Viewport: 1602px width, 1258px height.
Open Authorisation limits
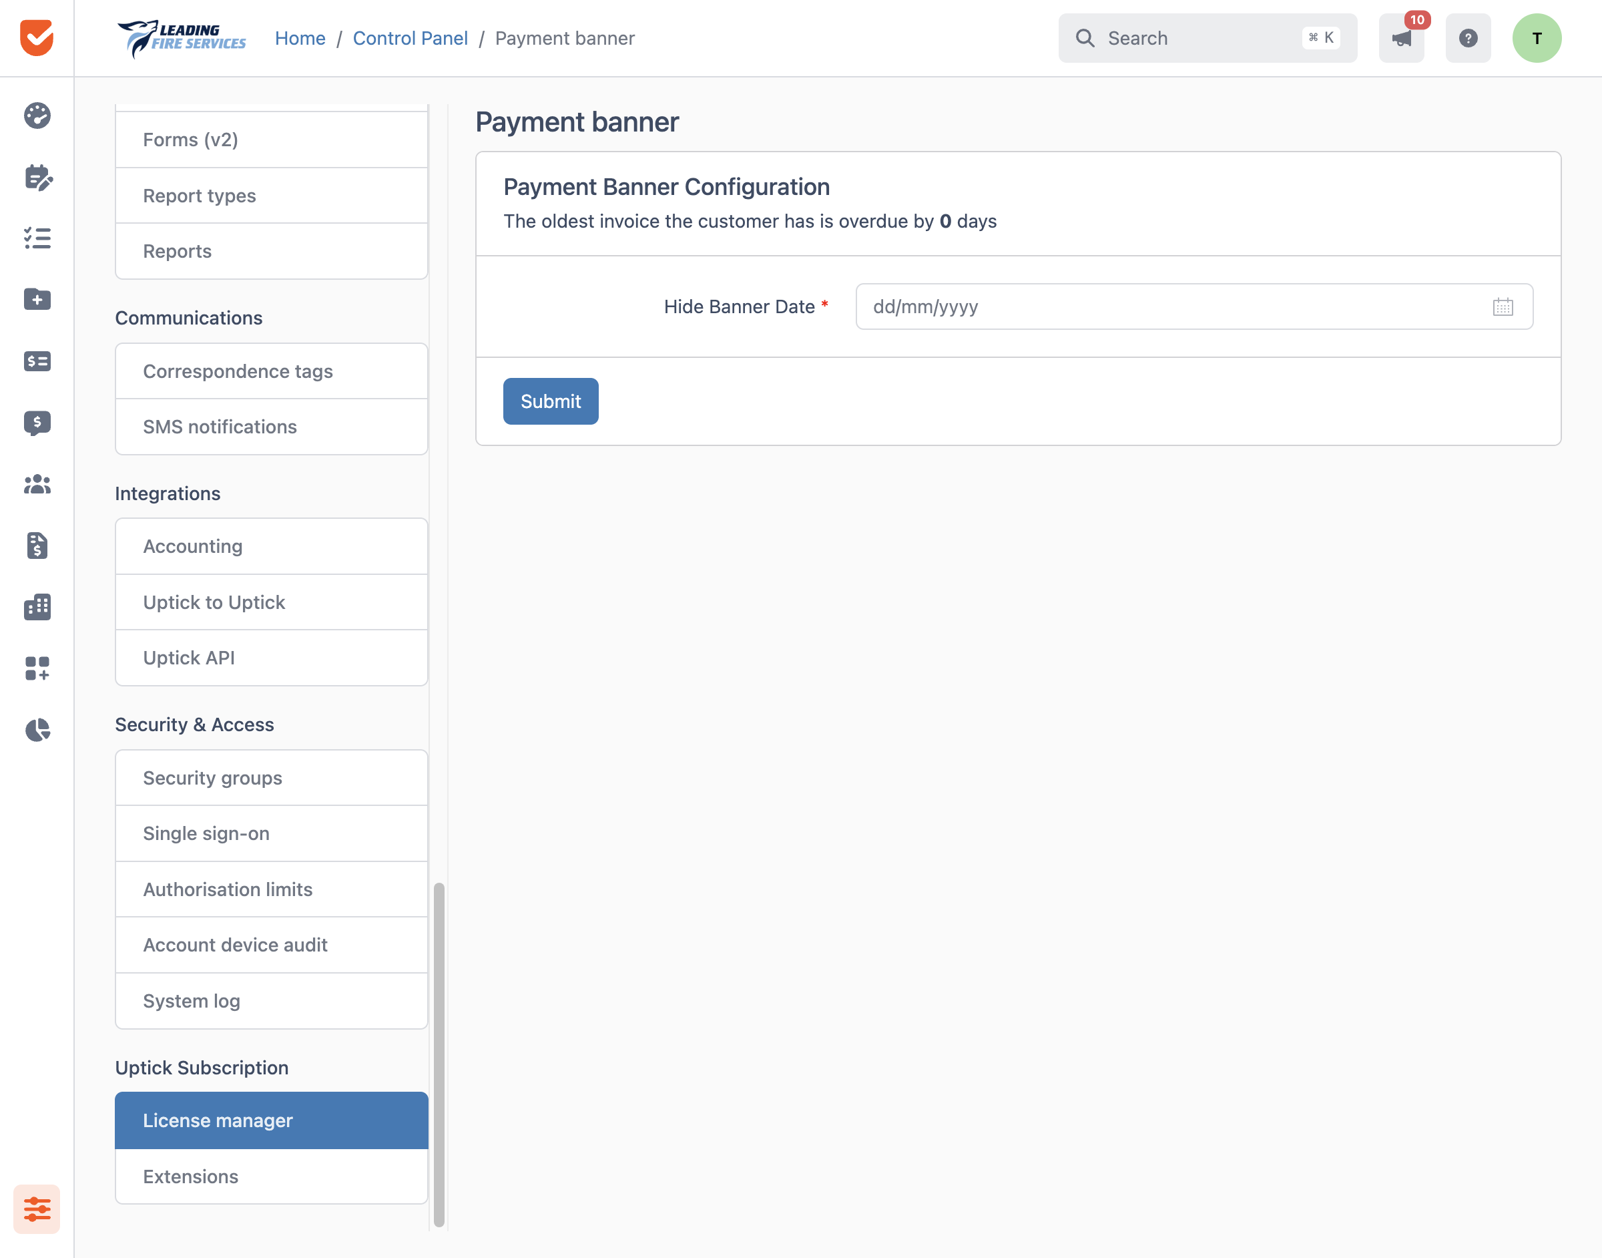(272, 889)
